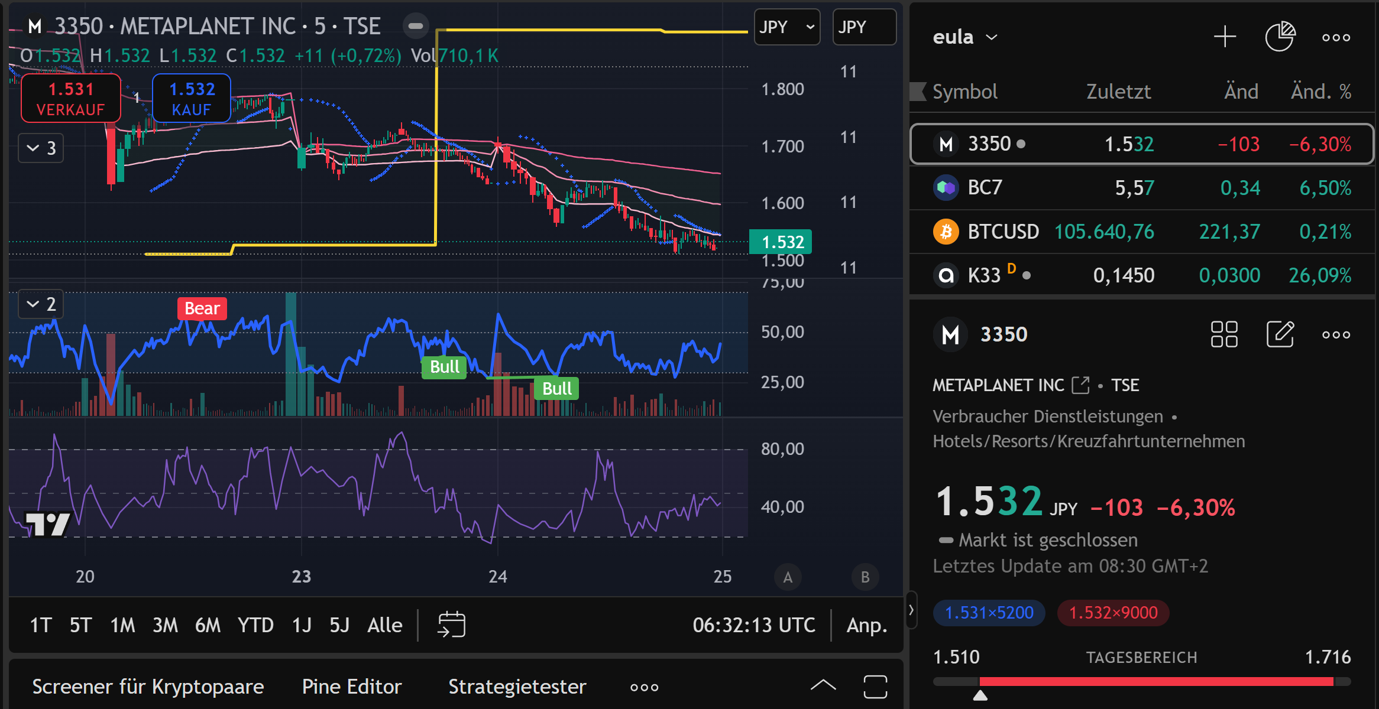Image resolution: width=1379 pixels, height=709 pixels.
Task: Open more bottom panel tabs dots
Action: [644, 687]
